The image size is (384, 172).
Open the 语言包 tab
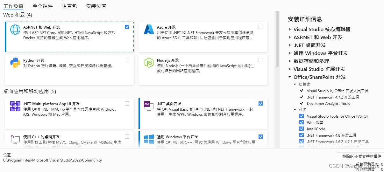[69, 6]
